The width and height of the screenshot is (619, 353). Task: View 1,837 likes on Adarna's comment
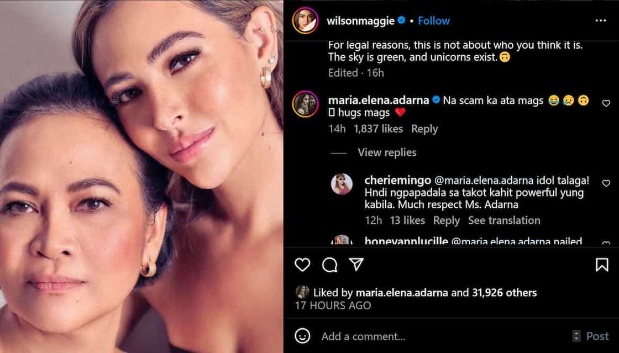379,129
